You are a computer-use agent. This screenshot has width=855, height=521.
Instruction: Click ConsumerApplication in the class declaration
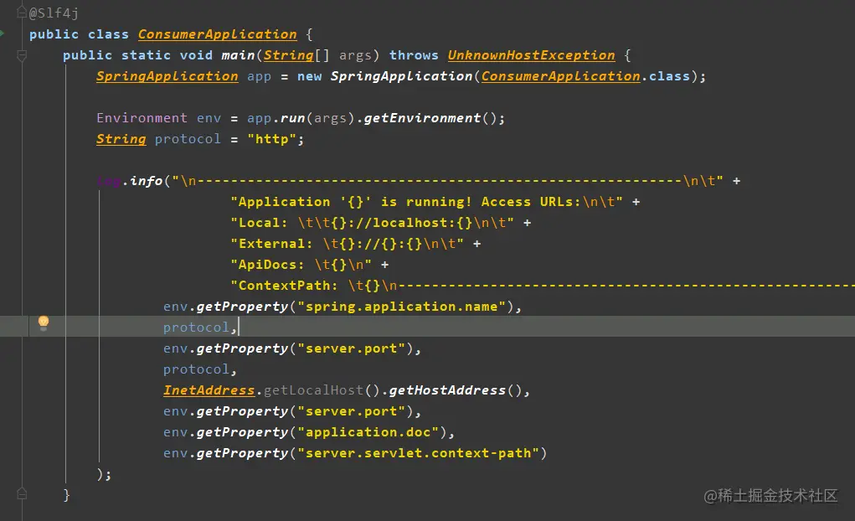217,34
